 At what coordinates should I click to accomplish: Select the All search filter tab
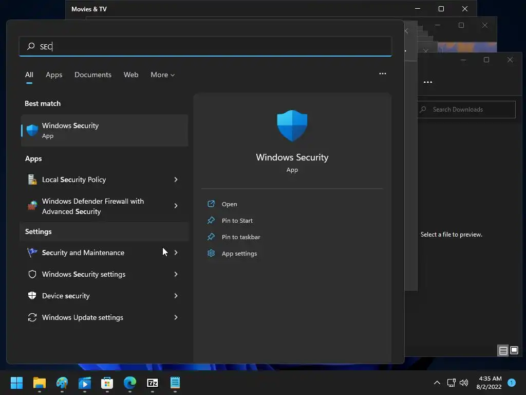point(29,75)
